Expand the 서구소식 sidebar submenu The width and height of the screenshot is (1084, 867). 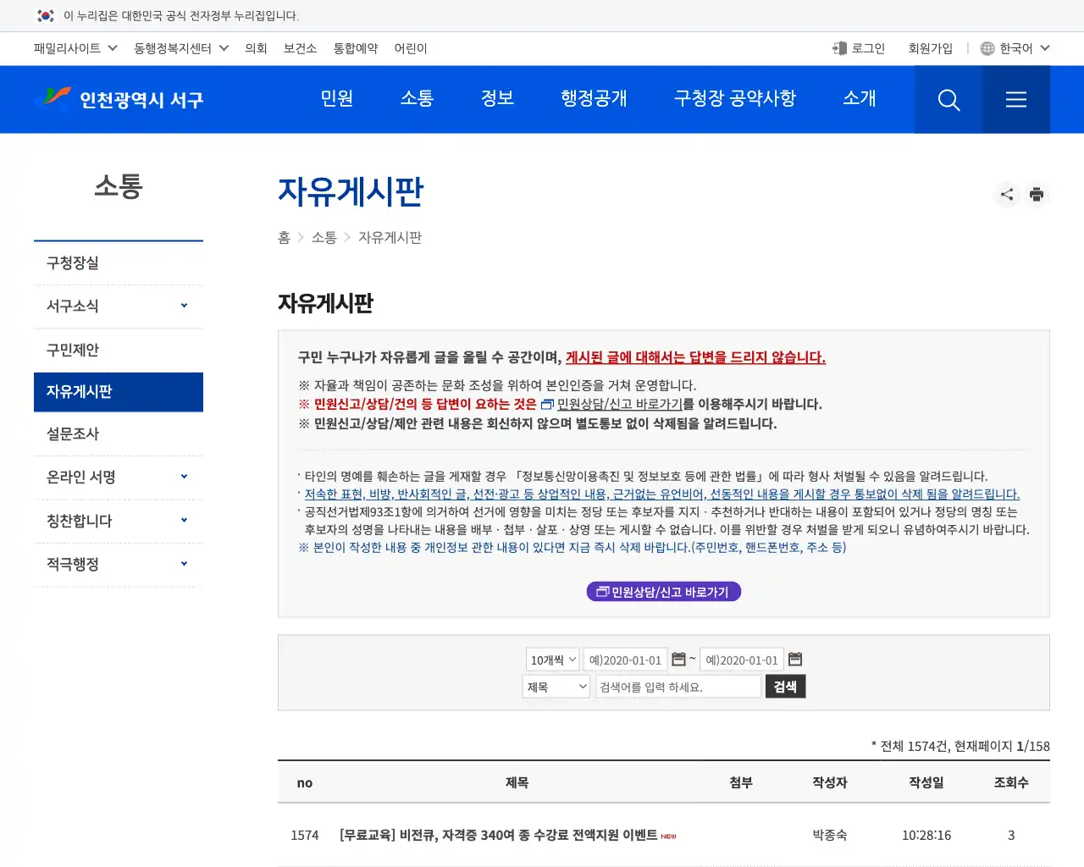click(x=119, y=306)
